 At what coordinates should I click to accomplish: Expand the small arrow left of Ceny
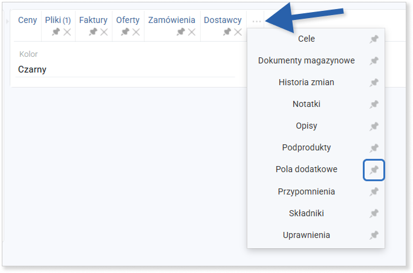coord(7,21)
